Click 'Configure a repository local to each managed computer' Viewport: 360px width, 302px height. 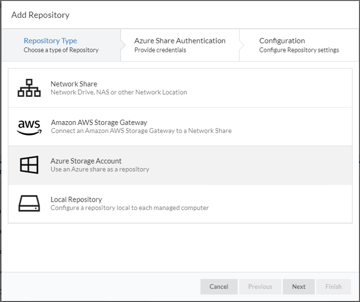click(130, 208)
